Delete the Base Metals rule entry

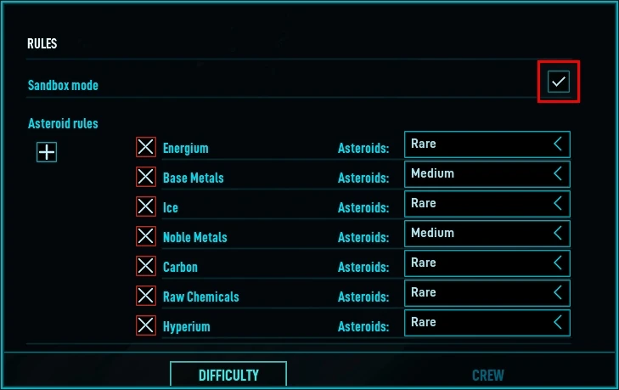(x=146, y=177)
